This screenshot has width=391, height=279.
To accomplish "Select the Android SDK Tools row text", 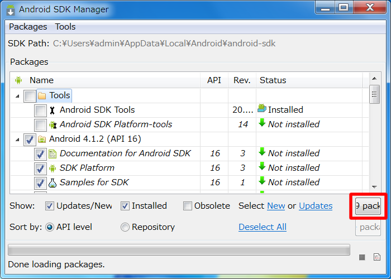I will click(97, 110).
